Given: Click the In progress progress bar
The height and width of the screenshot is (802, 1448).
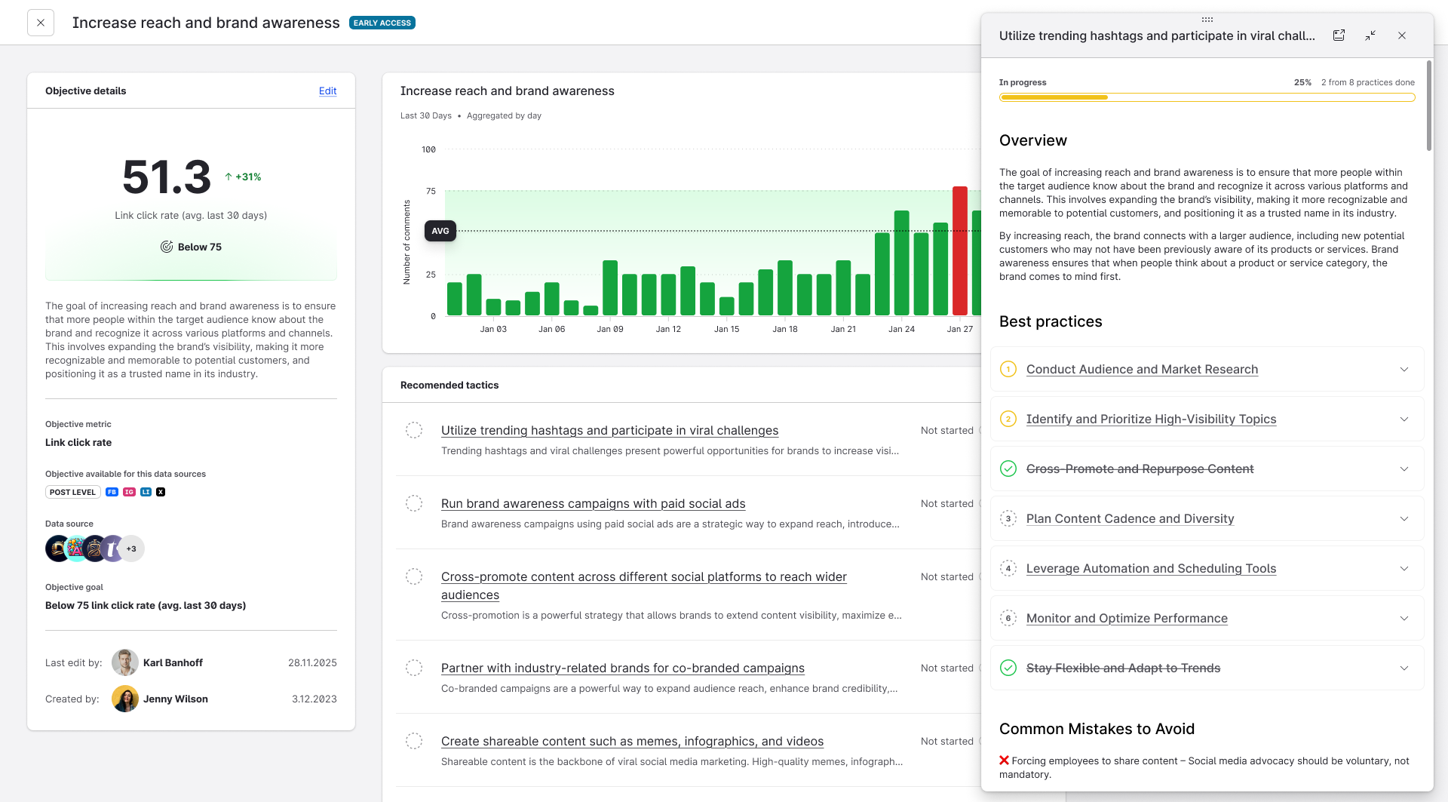Looking at the screenshot, I should tap(1207, 97).
